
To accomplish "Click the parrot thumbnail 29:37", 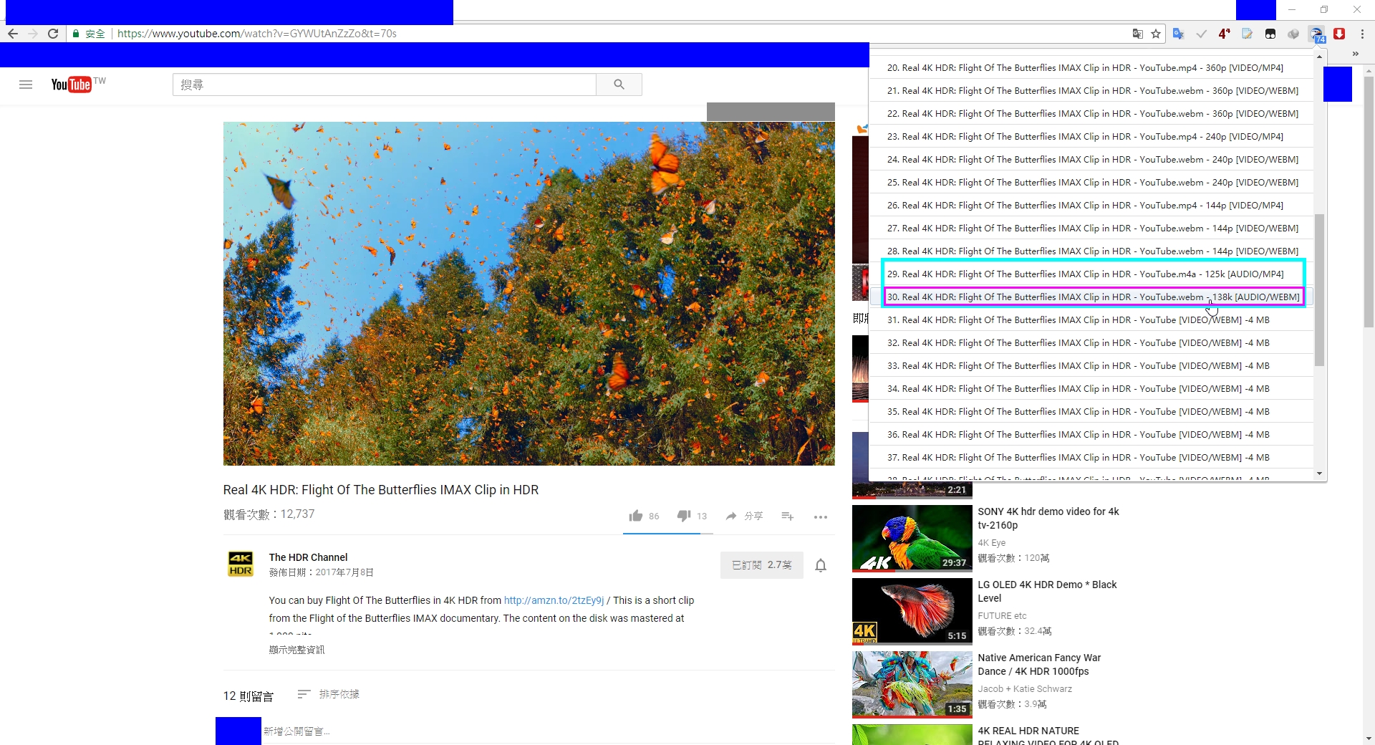I will click(x=912, y=538).
